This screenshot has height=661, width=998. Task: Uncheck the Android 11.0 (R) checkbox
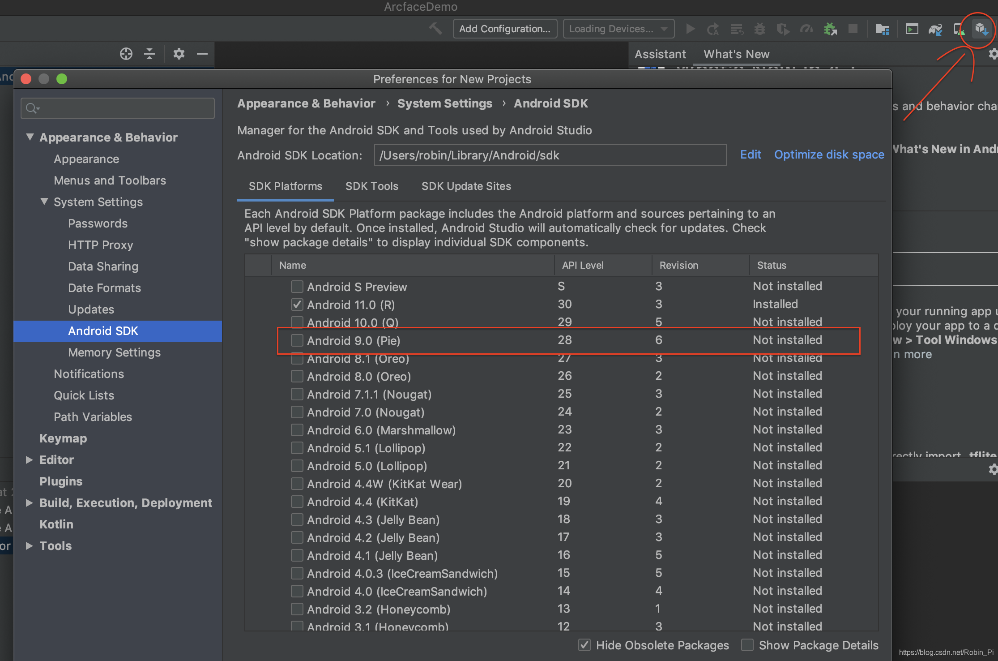(x=297, y=304)
